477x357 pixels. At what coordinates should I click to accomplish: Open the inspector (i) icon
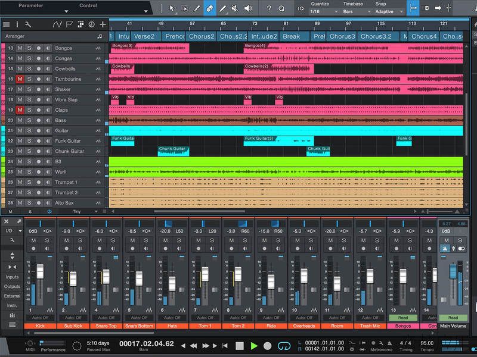pos(17,24)
